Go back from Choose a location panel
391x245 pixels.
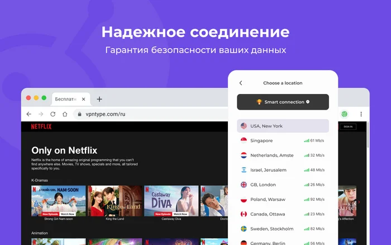point(241,83)
